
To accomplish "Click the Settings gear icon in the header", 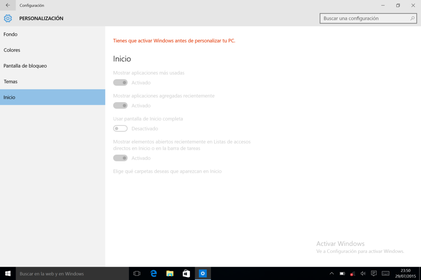I will (7, 18).
